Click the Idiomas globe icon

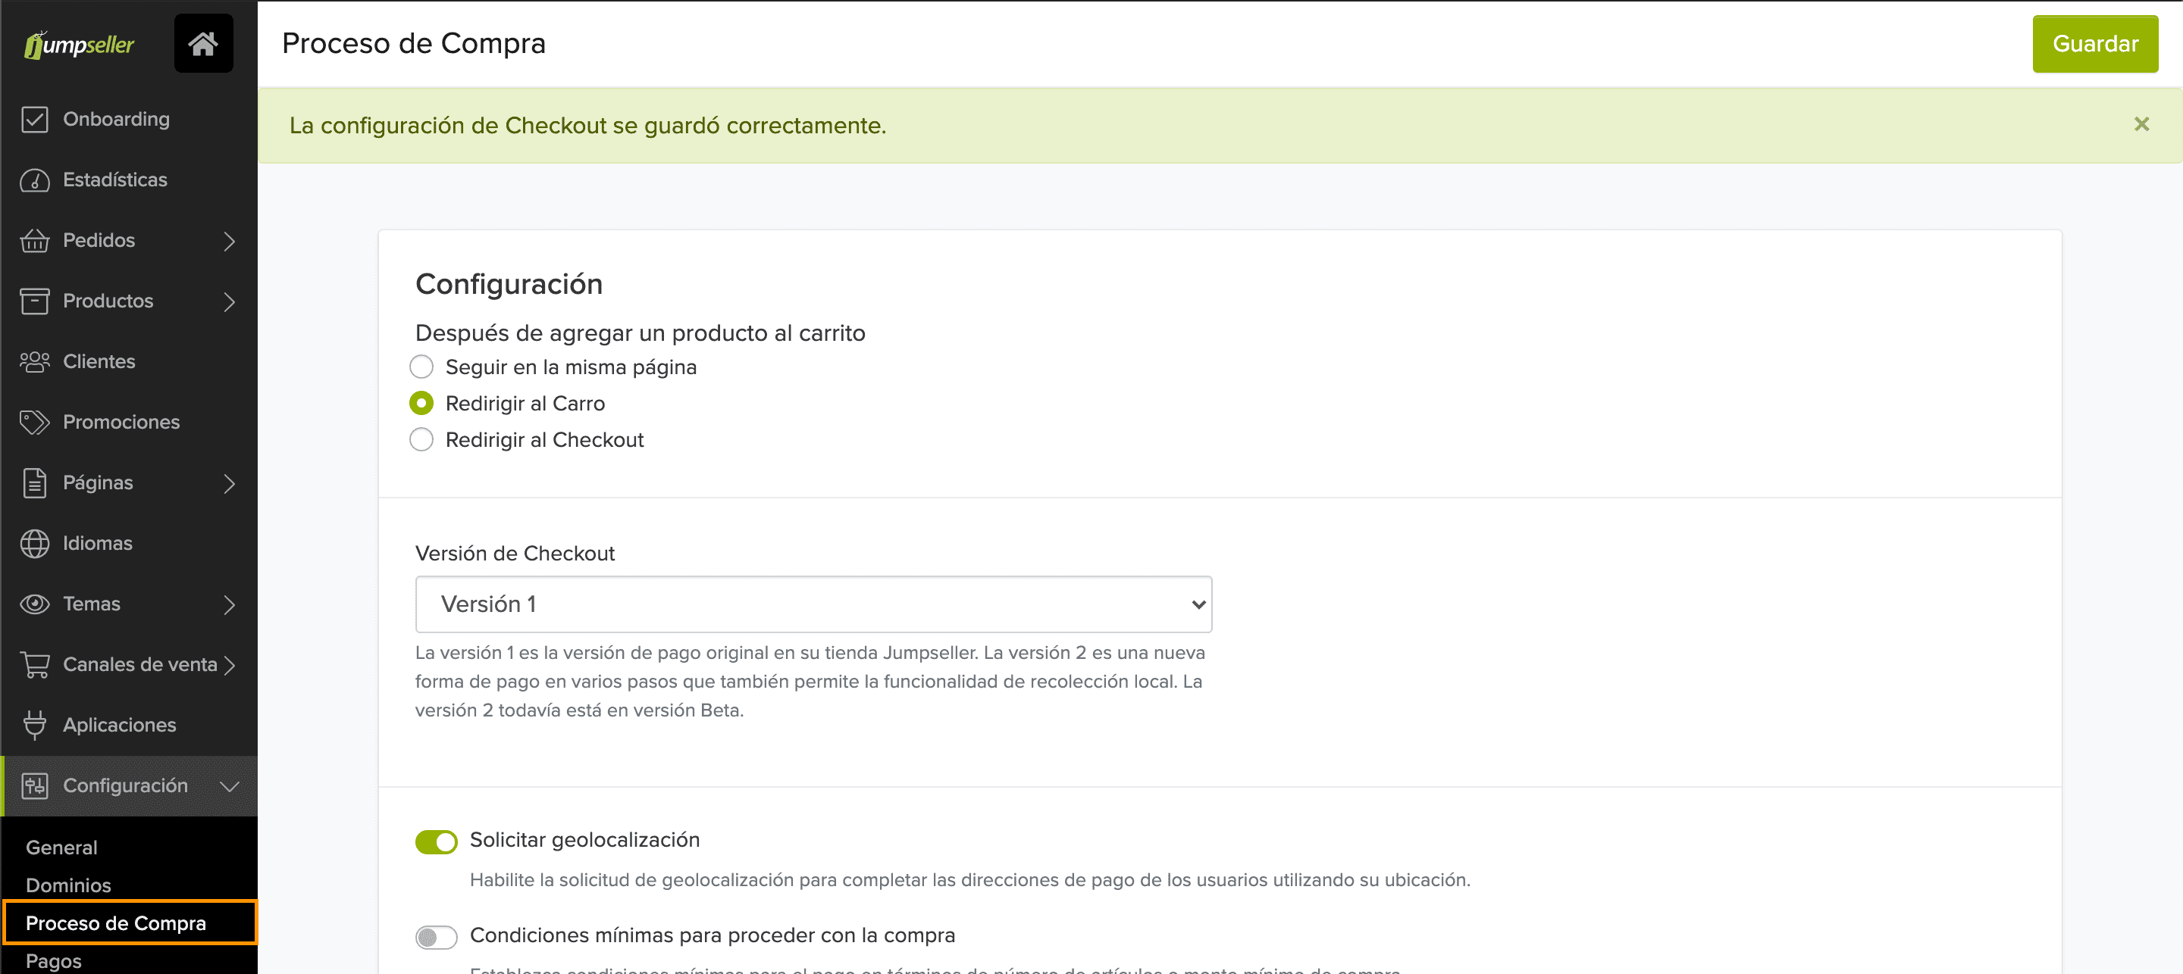click(35, 543)
